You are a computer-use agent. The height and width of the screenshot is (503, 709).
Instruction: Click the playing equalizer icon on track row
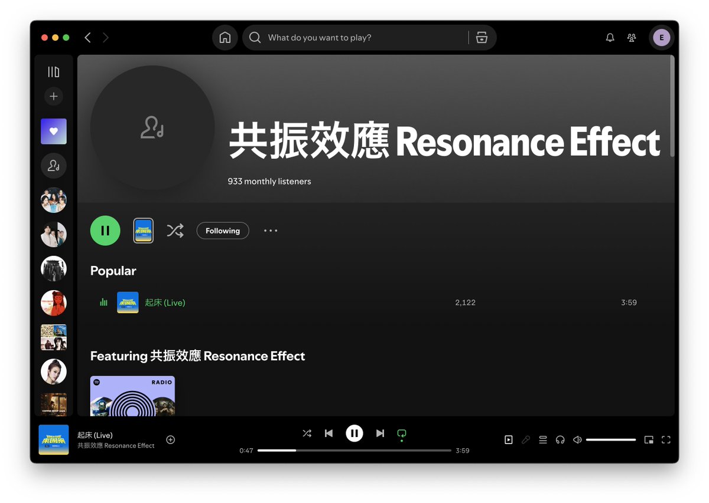click(x=103, y=303)
